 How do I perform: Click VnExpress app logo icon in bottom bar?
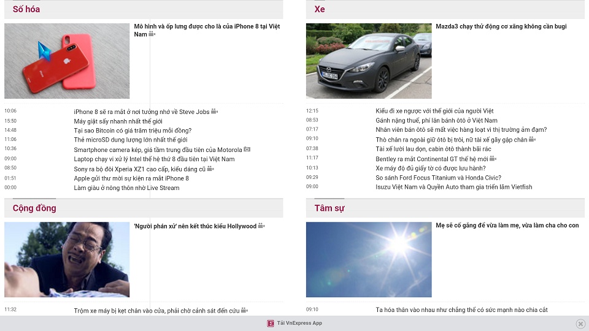[271, 324]
